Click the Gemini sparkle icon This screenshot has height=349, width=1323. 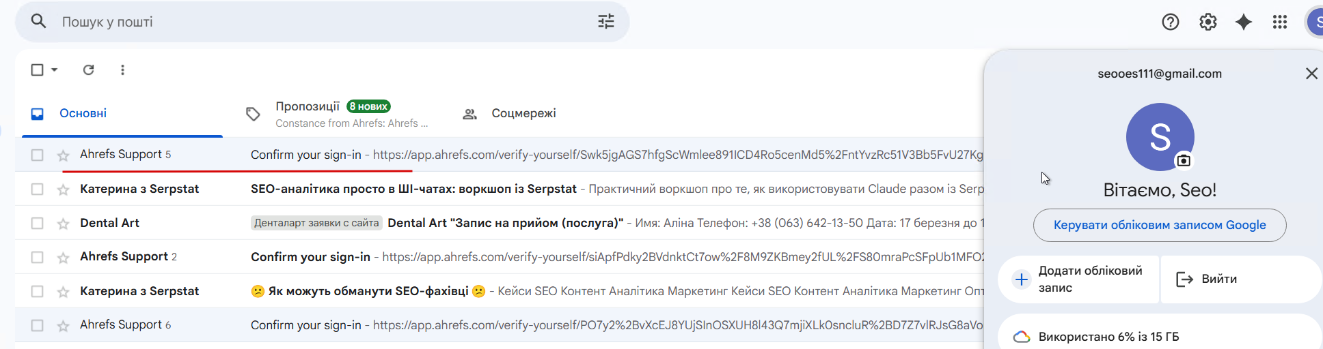tap(1244, 22)
